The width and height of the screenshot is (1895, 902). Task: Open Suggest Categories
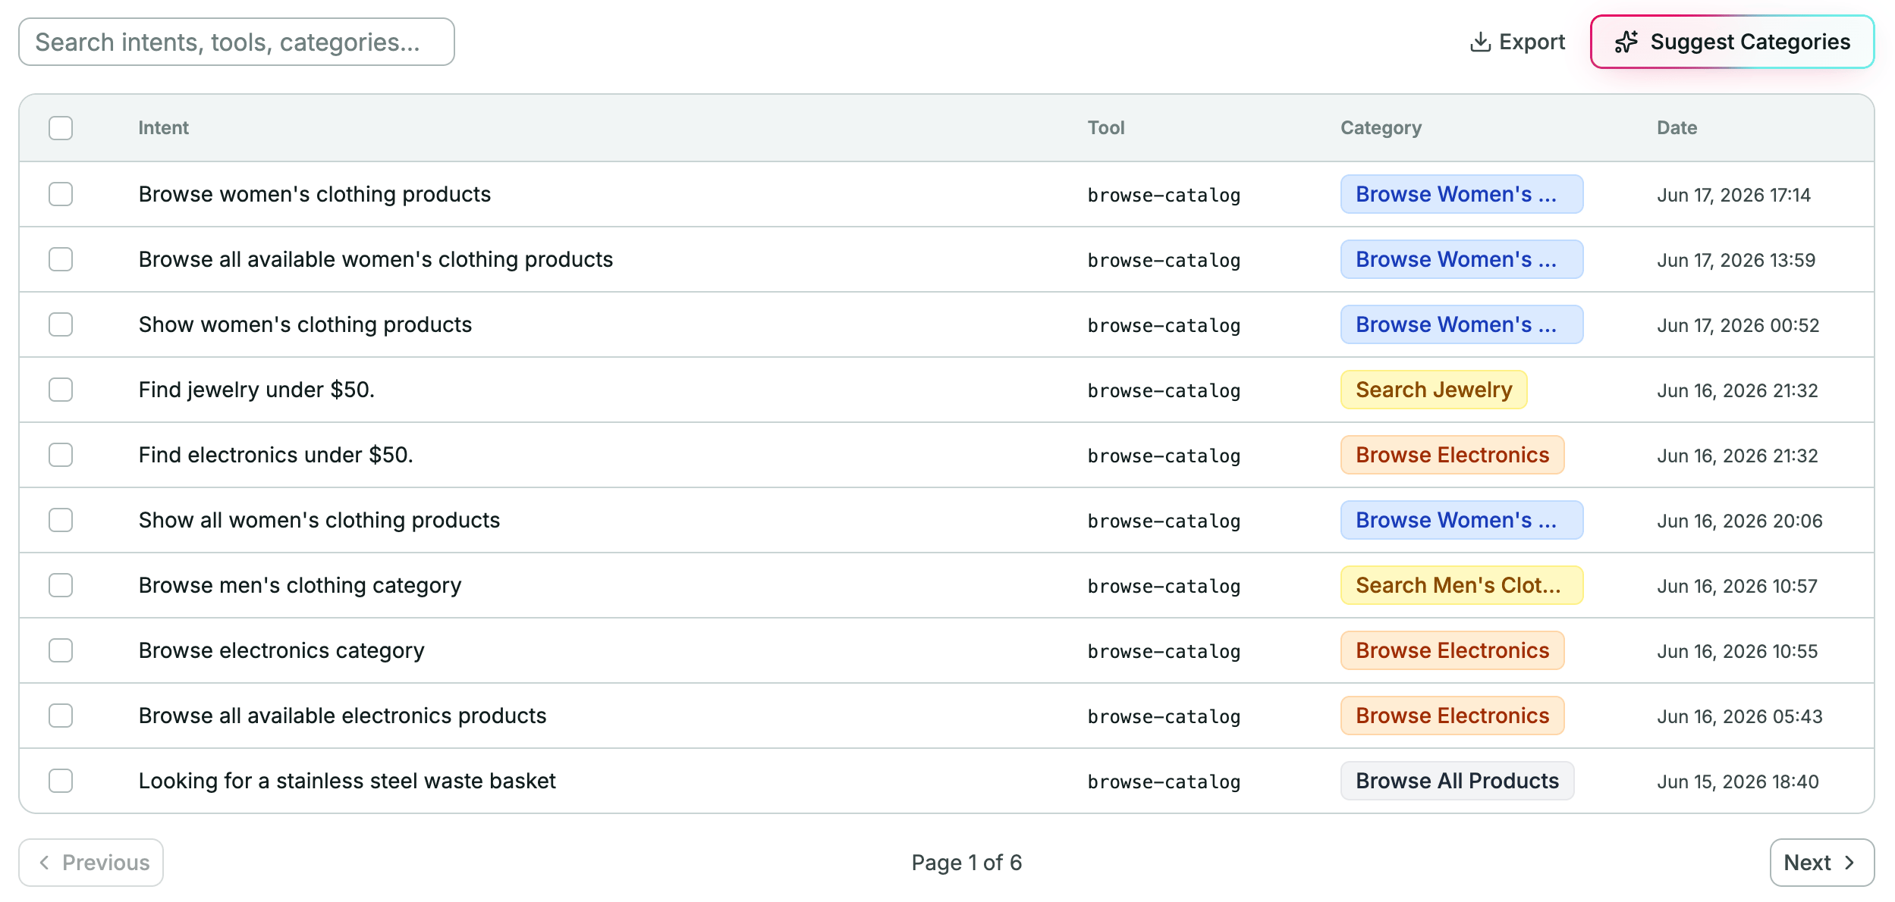click(x=1733, y=42)
